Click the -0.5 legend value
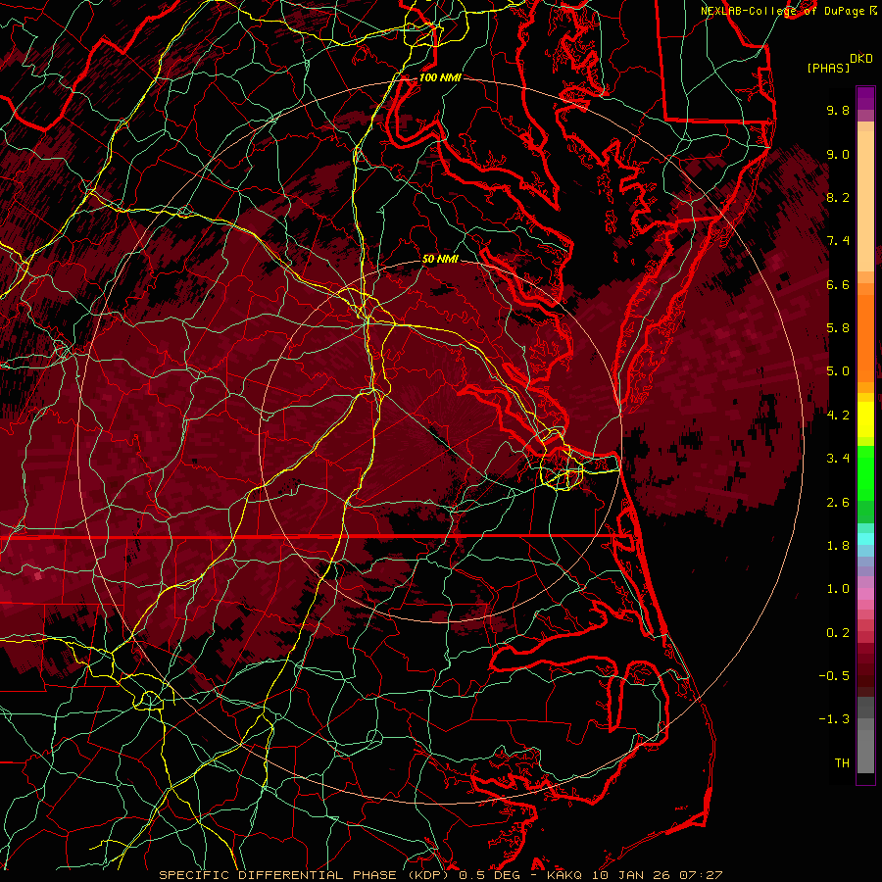The height and width of the screenshot is (882, 882). (834, 676)
